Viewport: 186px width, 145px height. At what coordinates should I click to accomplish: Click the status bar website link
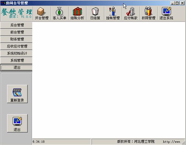[172, 142]
